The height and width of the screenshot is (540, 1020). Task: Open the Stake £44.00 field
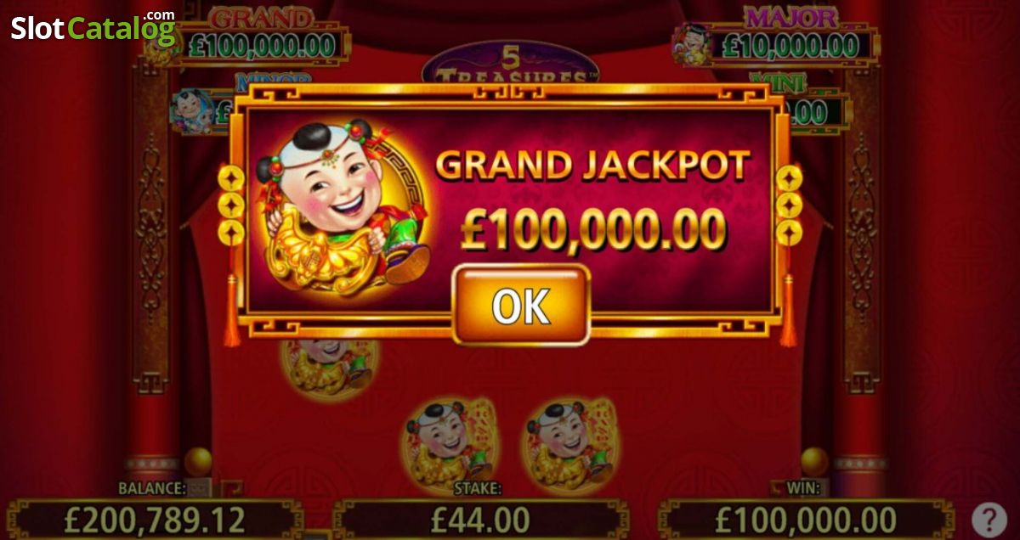[x=480, y=518]
